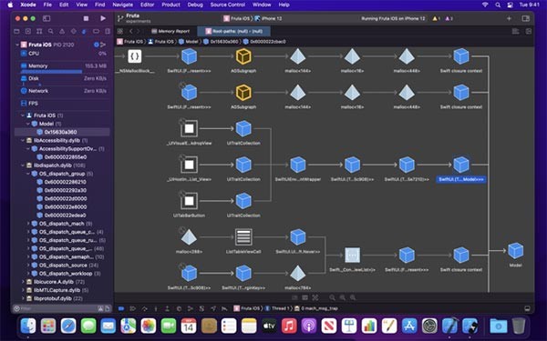This screenshot has width=547, height=341.
Task: Open the related items grid icon
Action: 120,31
